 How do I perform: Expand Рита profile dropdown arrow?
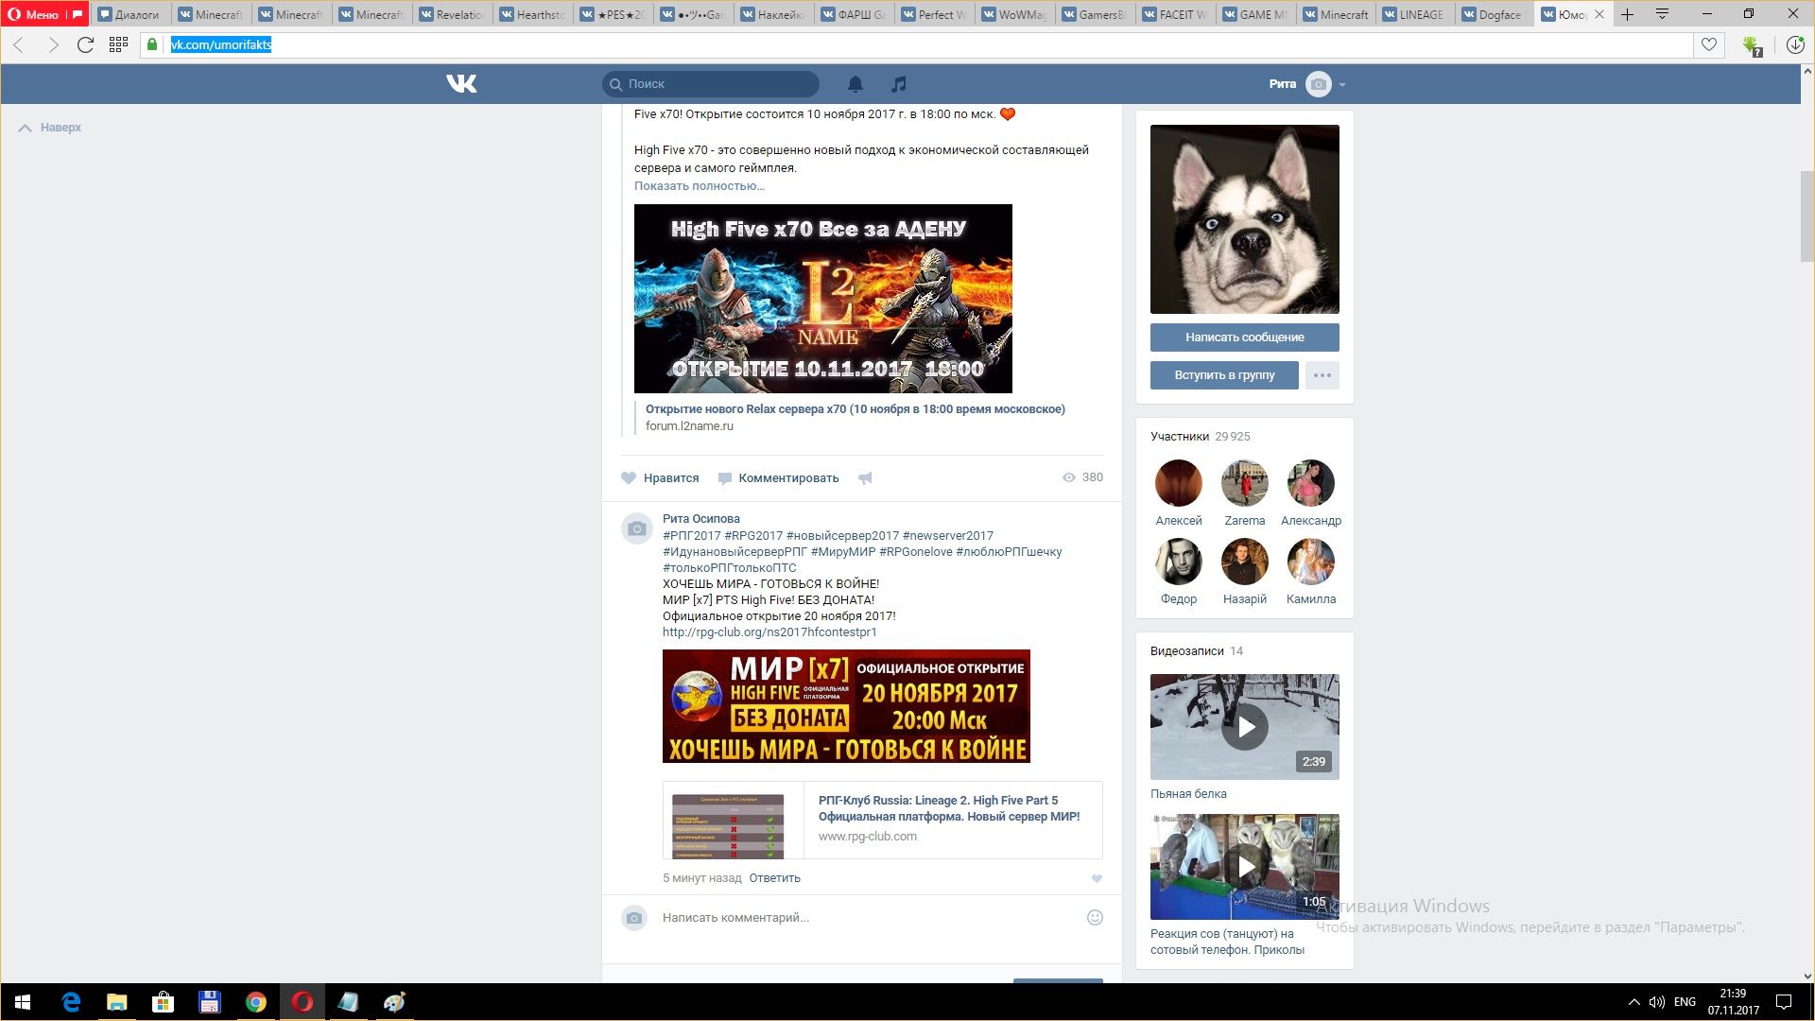[x=1342, y=85]
